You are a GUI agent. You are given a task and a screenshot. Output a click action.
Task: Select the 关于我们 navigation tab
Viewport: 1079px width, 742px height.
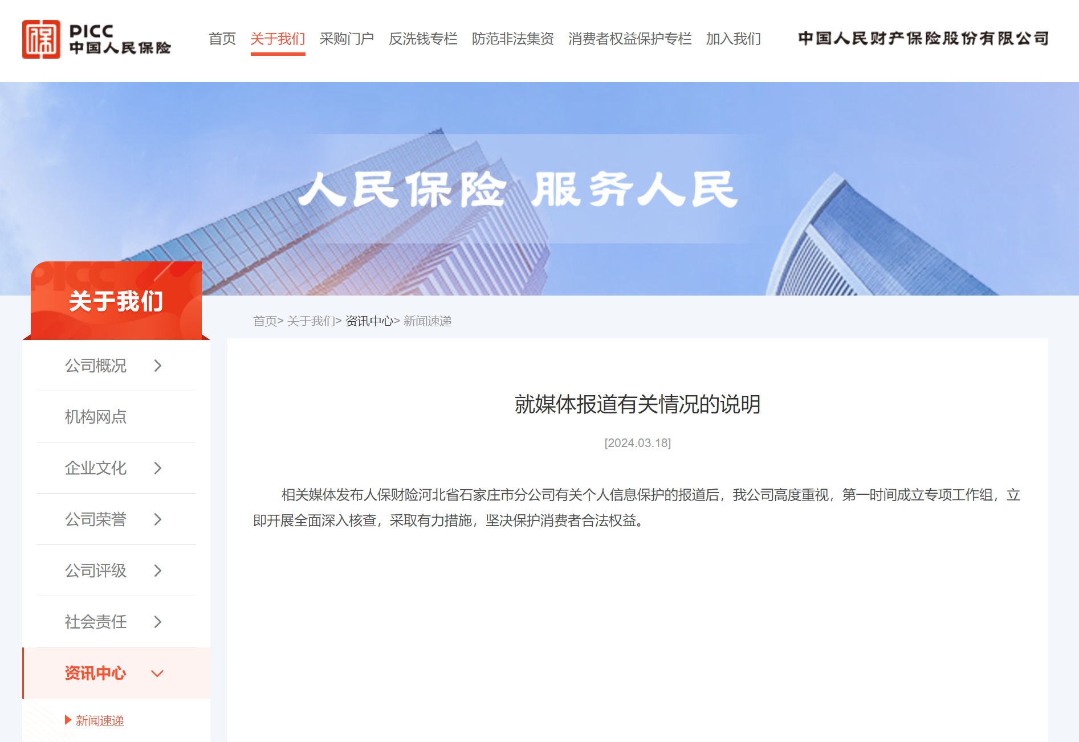[278, 39]
